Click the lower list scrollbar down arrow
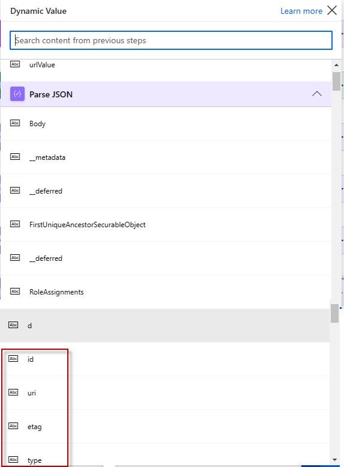This screenshot has width=344, height=467. 334,460
